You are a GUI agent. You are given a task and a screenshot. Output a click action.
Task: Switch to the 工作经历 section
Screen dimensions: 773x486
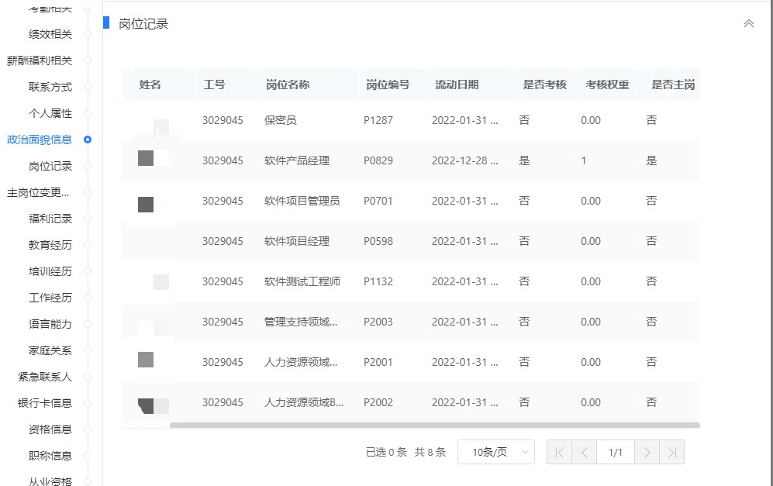click(50, 298)
